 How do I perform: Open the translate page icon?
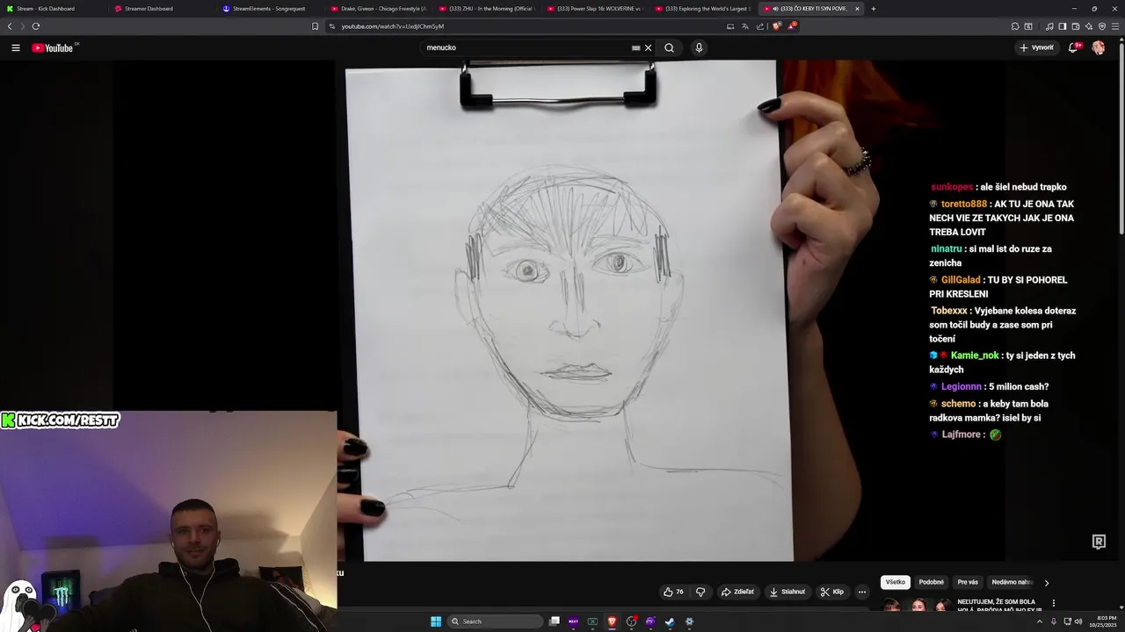pos(744,26)
